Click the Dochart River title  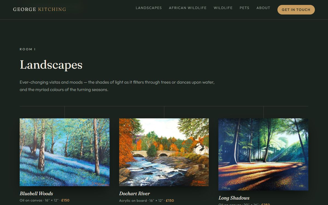coord(134,194)
